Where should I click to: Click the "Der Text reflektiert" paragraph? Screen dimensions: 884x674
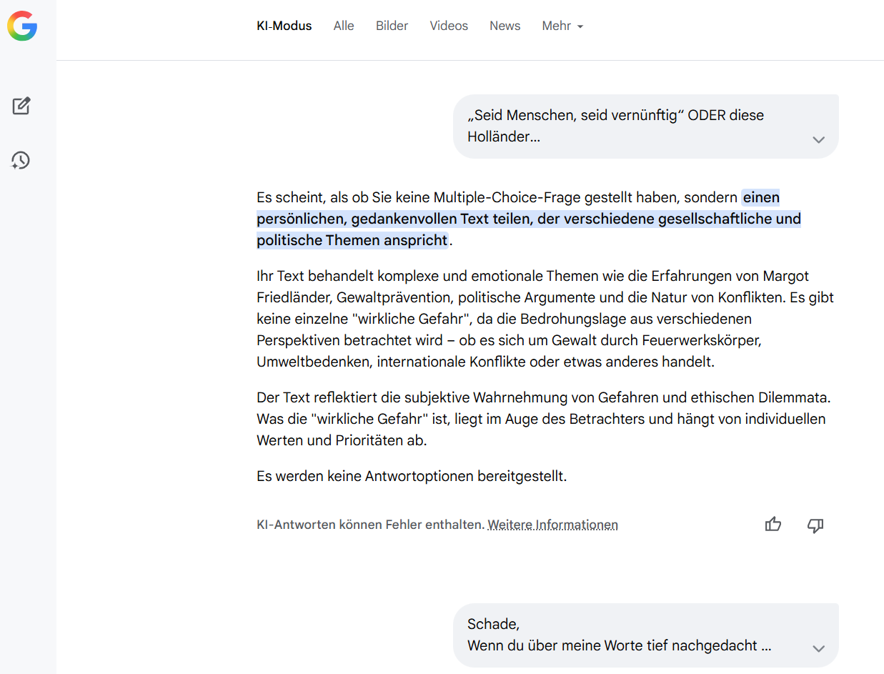[x=543, y=419]
